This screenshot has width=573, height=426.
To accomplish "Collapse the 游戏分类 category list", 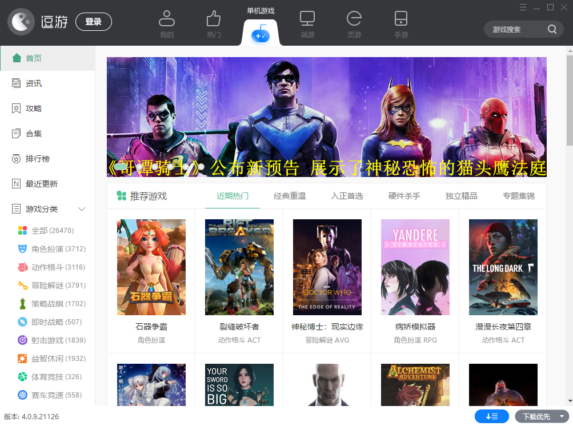I will (82, 209).
